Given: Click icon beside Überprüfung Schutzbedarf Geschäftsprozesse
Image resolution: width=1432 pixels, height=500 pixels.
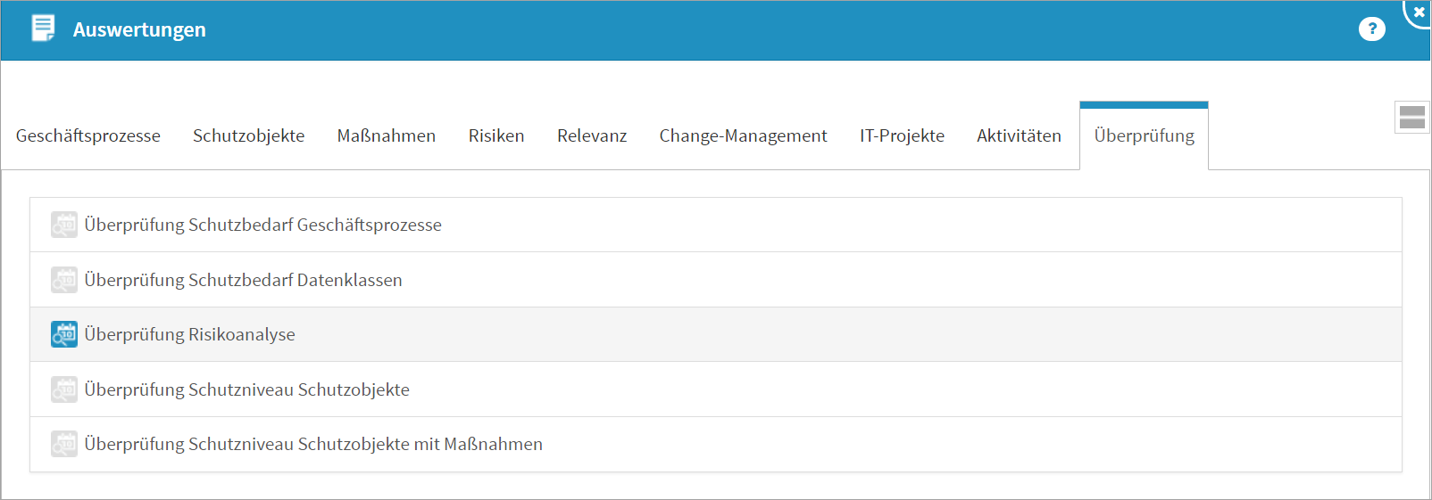Looking at the screenshot, I should click(x=64, y=225).
